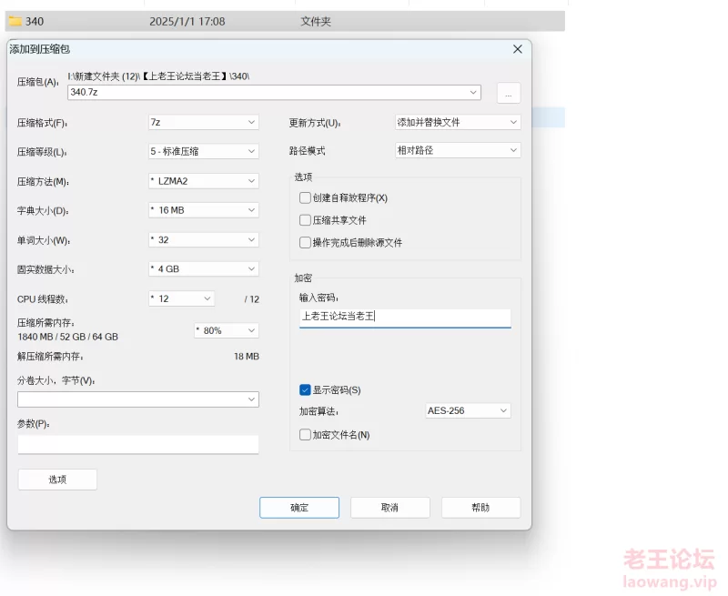
Task: Click the 参数(P) input field
Action: 138,444
